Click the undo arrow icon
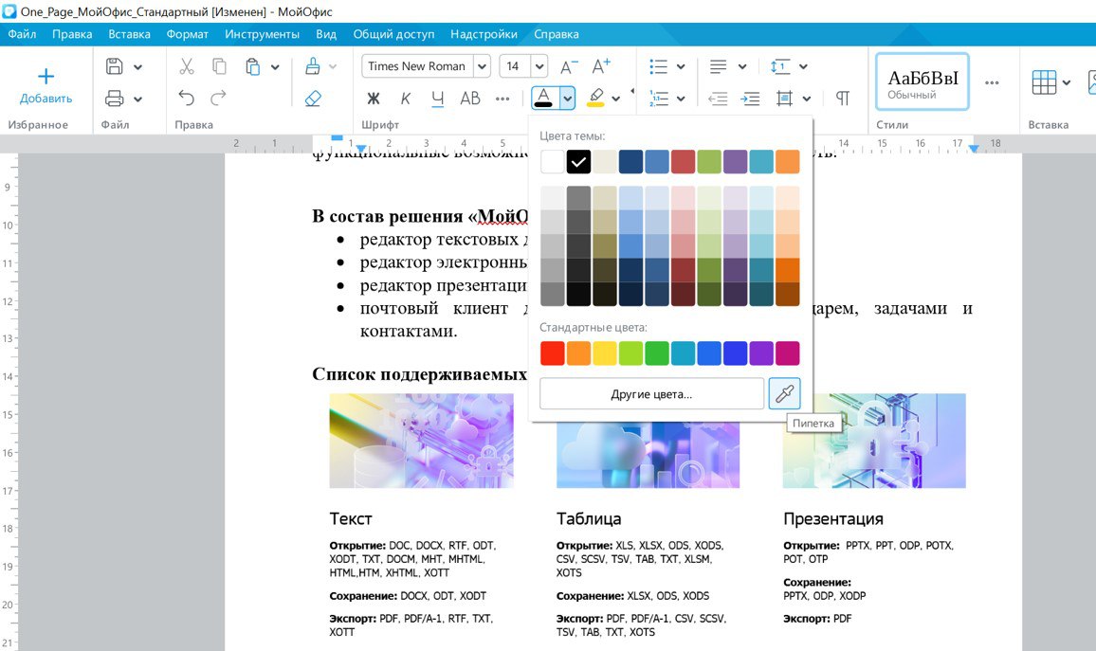This screenshot has height=651, width=1096. (x=187, y=98)
